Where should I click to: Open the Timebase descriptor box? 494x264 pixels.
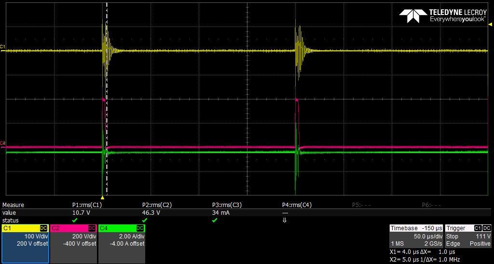tap(416, 236)
